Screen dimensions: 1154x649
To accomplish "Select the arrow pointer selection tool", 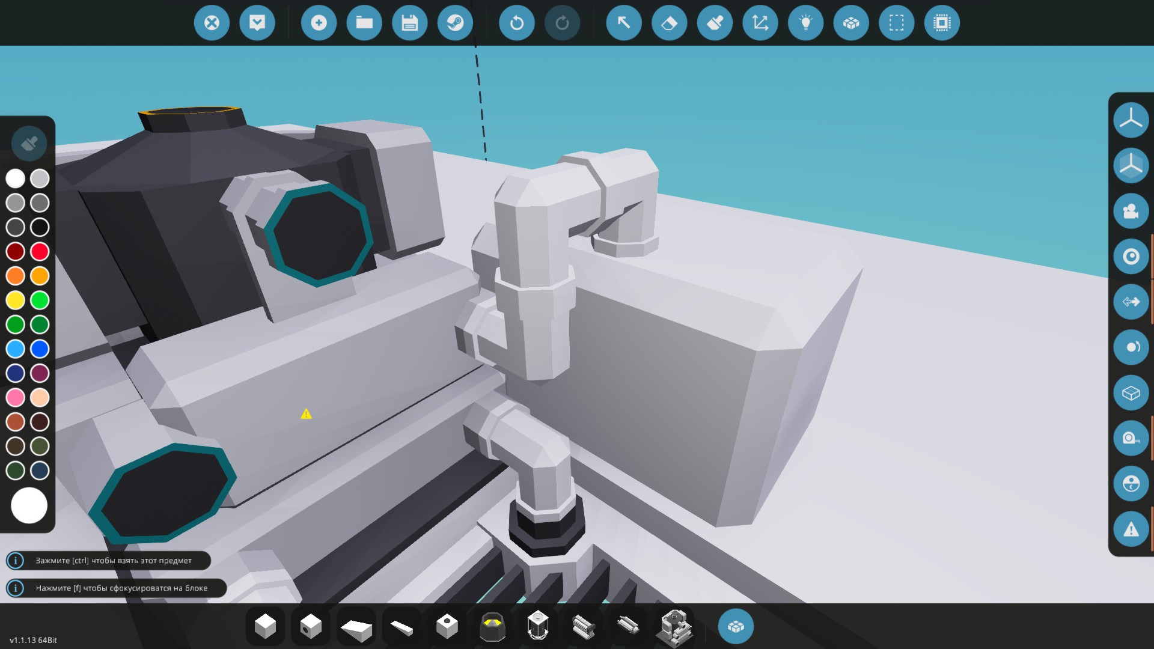I will pos(624,23).
